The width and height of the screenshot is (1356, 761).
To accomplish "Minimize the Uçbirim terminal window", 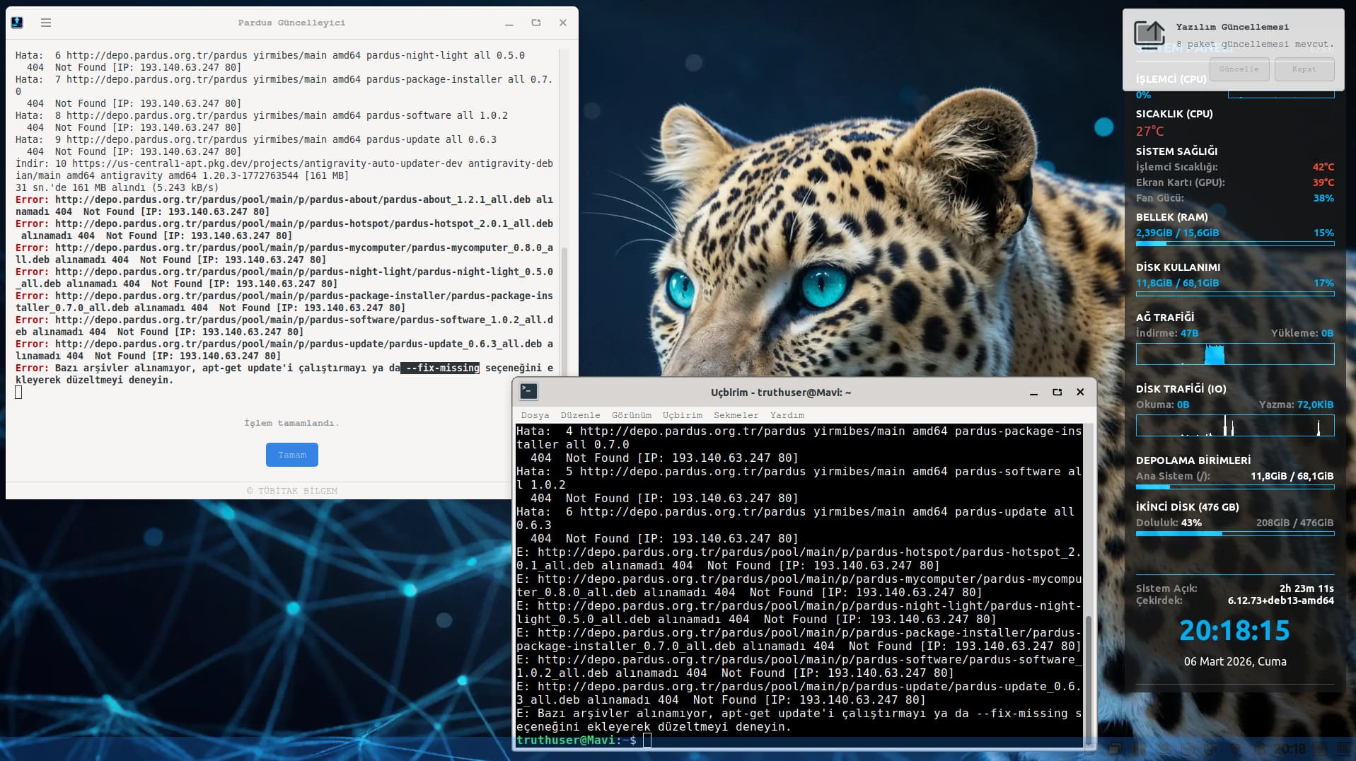I will [x=1033, y=393].
